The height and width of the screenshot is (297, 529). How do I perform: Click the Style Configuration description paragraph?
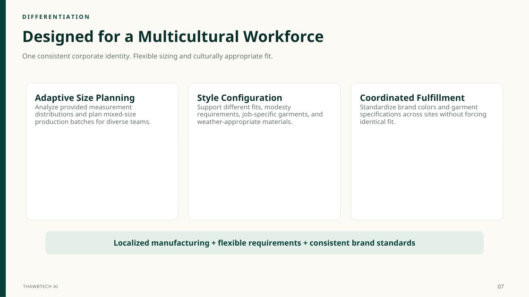(260, 115)
